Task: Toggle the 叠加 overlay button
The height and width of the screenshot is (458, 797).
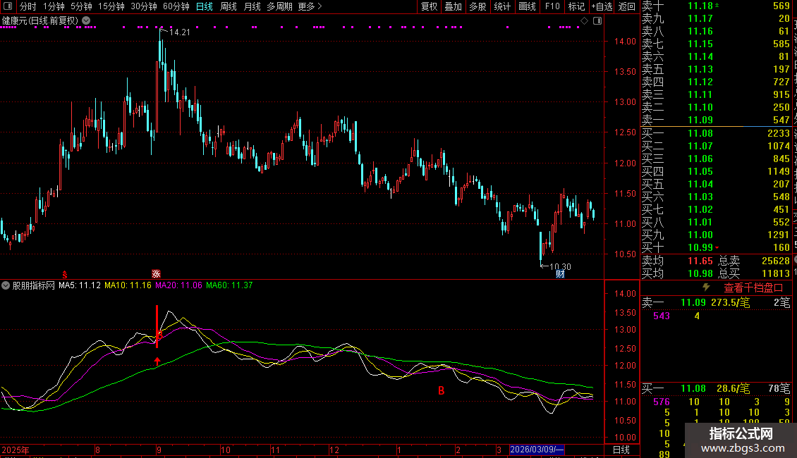Action: [453, 6]
